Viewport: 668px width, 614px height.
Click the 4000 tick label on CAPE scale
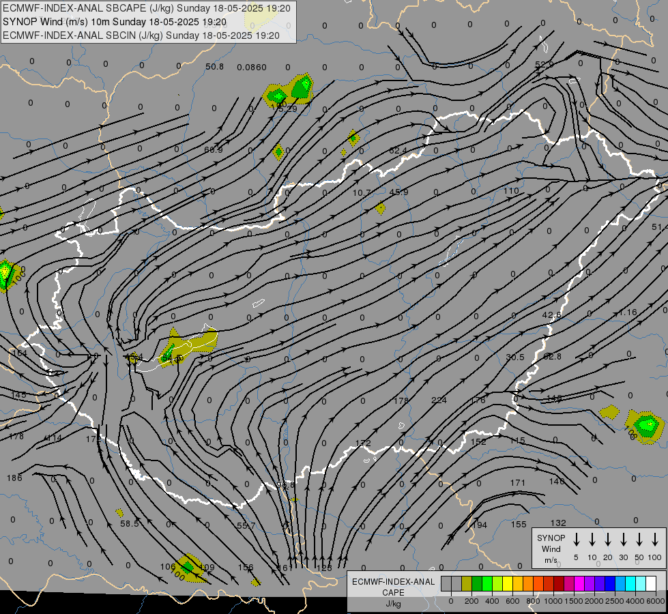pos(635,601)
